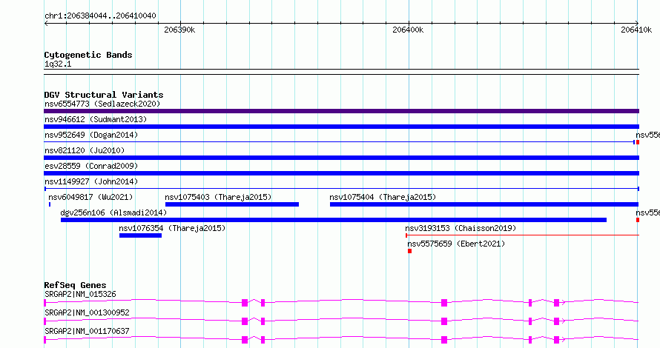Viewport: 660px width, 348px height.
Task: Click the 206410k ruler tick label
Action: pyautogui.click(x=636, y=30)
